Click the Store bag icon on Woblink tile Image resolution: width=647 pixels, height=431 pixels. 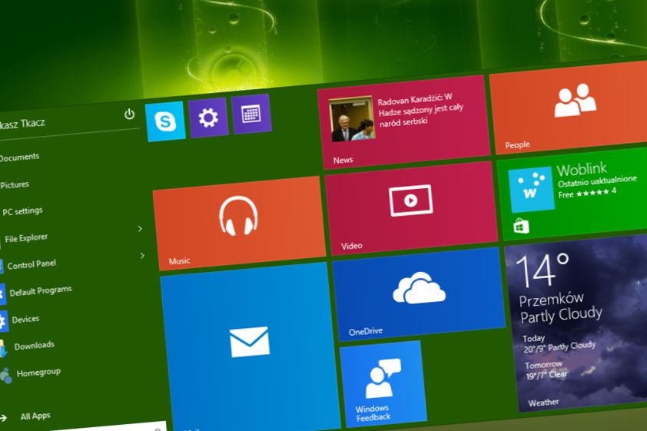click(x=521, y=226)
